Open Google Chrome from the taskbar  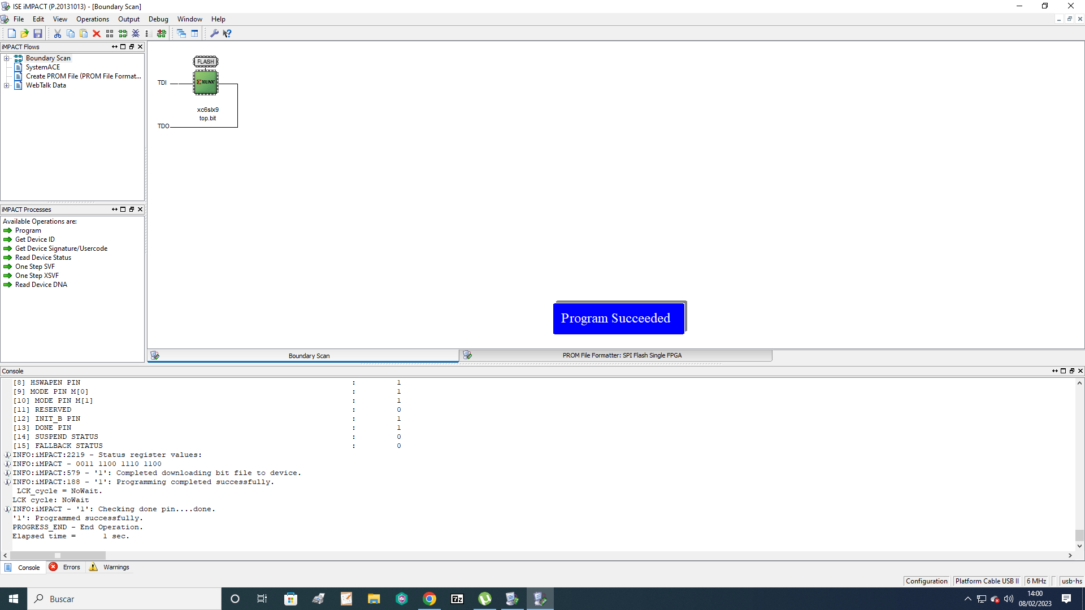(x=429, y=599)
